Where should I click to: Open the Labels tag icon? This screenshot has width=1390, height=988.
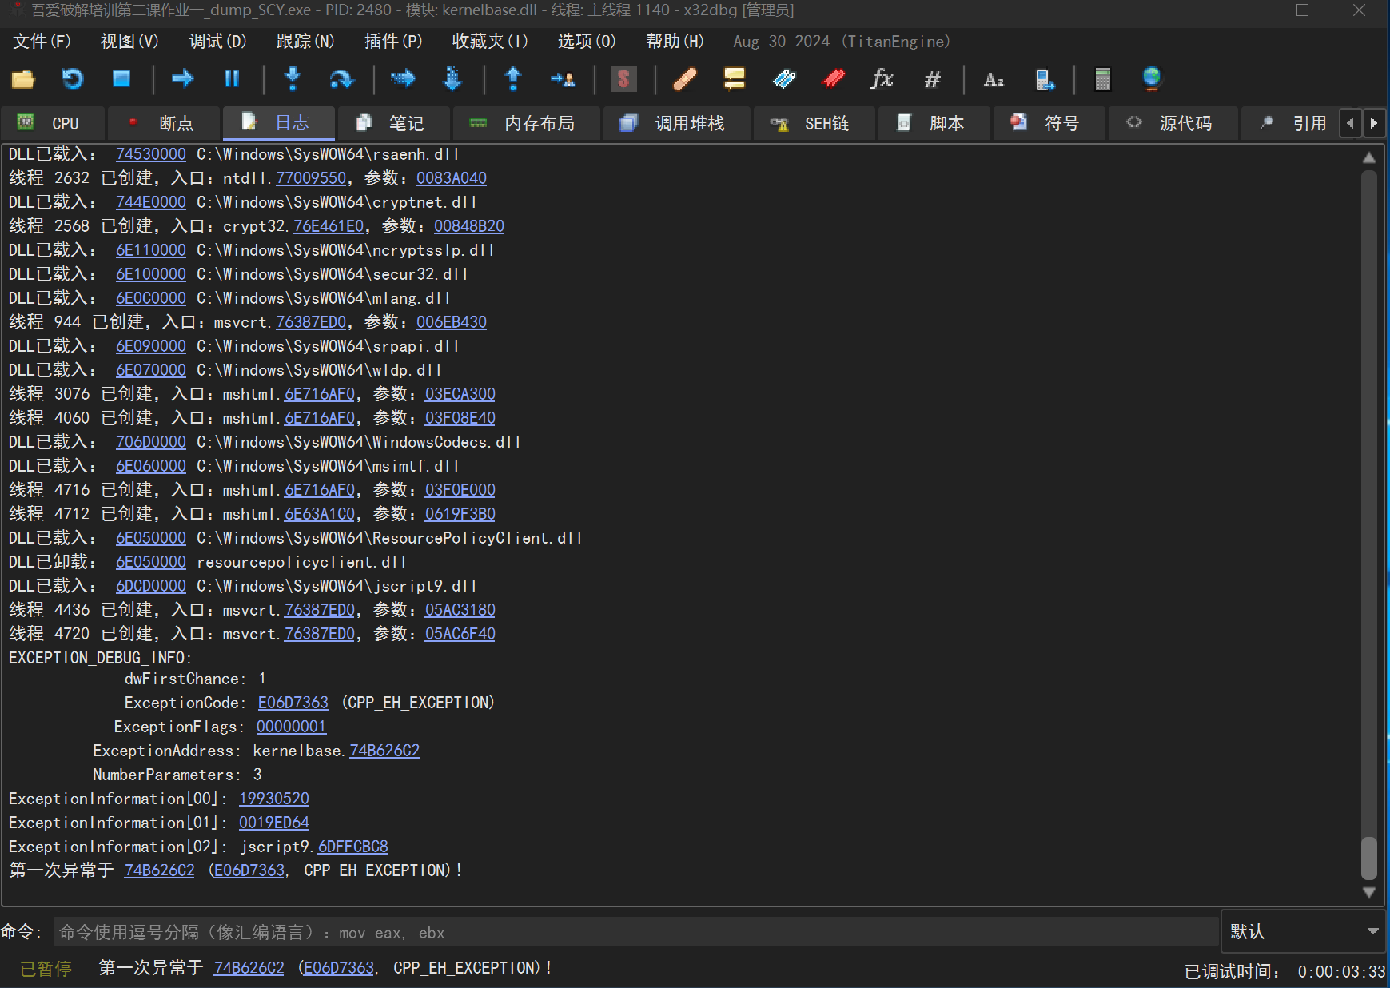[784, 78]
